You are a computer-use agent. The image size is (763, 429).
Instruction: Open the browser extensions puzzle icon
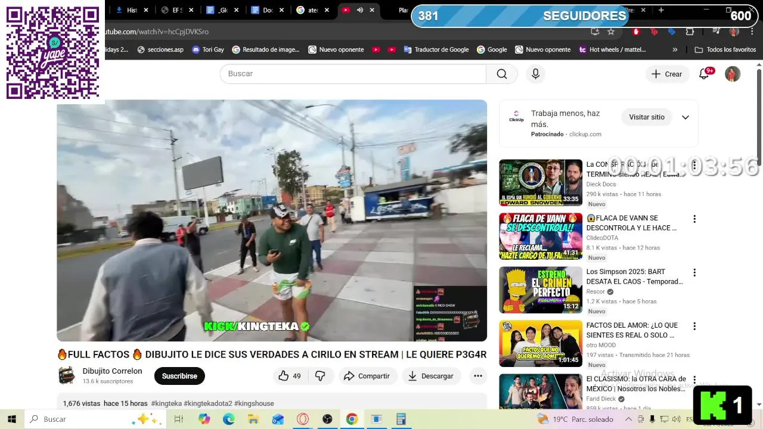690,32
